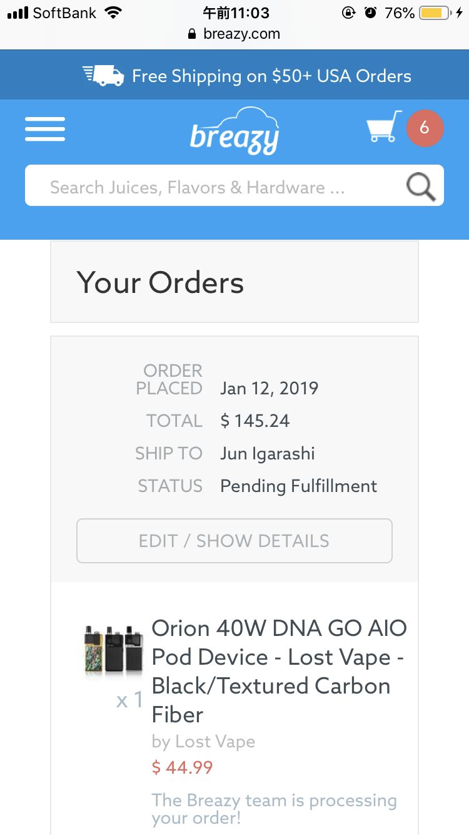
Task: Open the shopping cart icon
Action: (x=383, y=127)
